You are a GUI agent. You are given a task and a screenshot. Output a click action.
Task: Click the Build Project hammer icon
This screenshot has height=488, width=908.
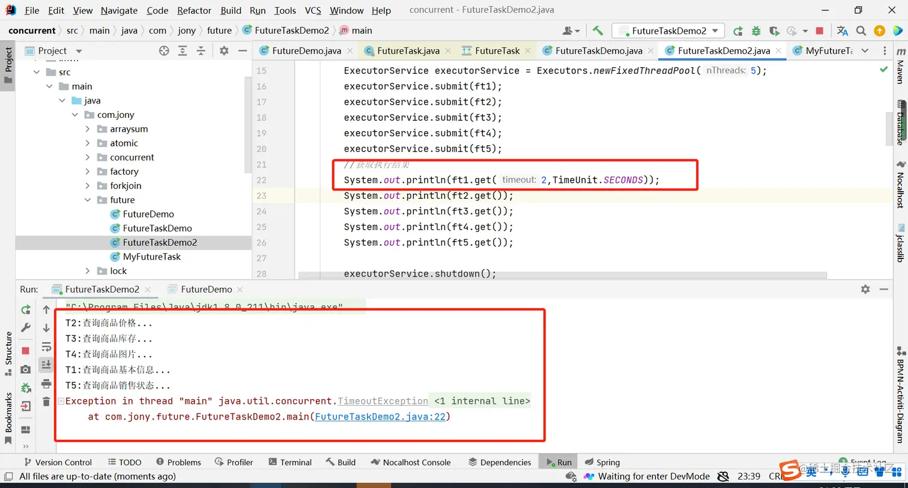598,31
